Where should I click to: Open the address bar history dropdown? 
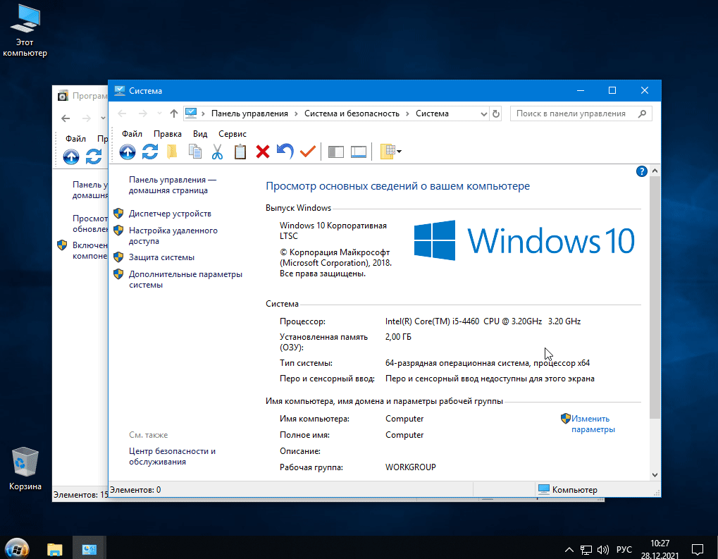point(483,114)
